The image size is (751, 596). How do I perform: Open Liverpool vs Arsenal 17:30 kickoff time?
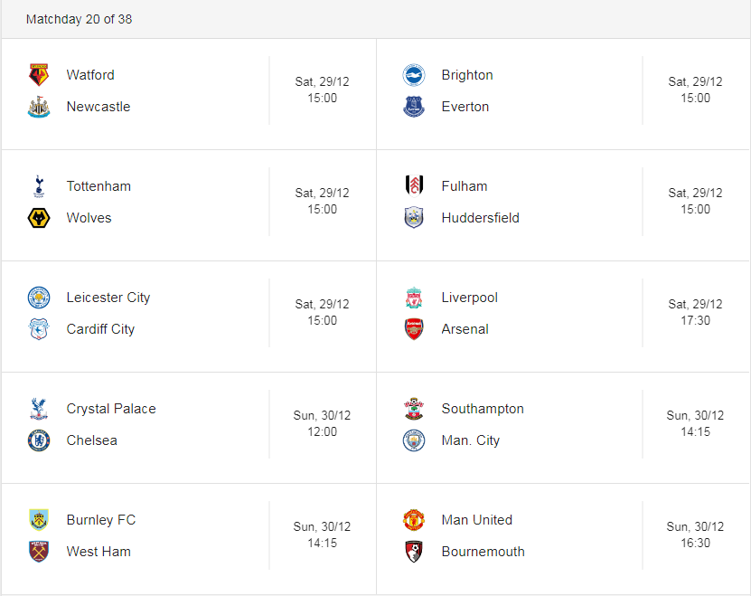[x=696, y=320]
